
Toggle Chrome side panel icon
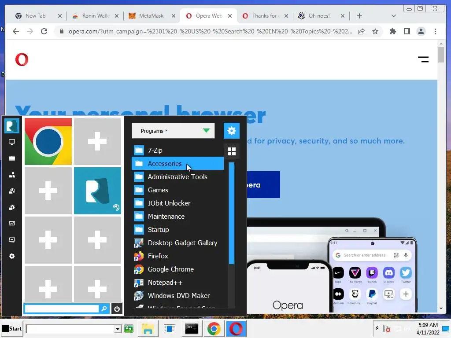tap(407, 31)
